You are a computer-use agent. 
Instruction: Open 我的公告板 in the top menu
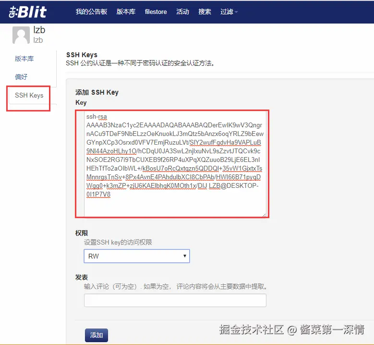tap(91, 12)
